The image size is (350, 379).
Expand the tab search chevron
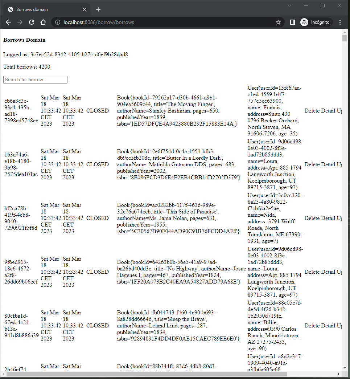[x=289, y=5]
